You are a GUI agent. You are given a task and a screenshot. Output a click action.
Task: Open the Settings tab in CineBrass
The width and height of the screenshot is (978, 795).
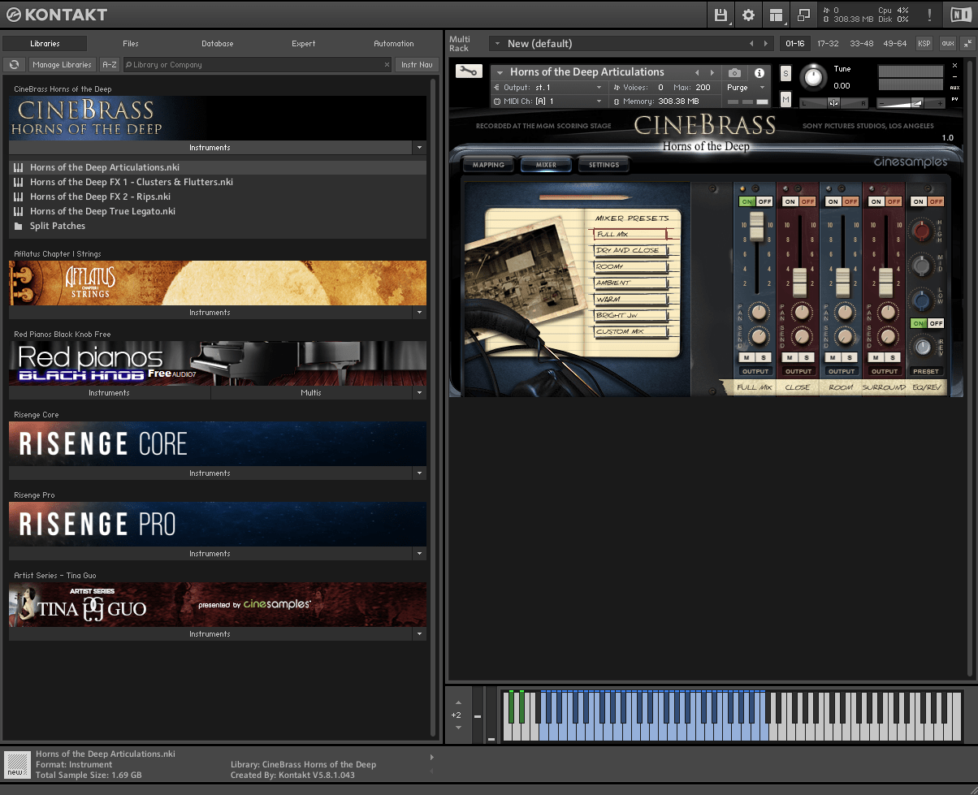pos(604,165)
